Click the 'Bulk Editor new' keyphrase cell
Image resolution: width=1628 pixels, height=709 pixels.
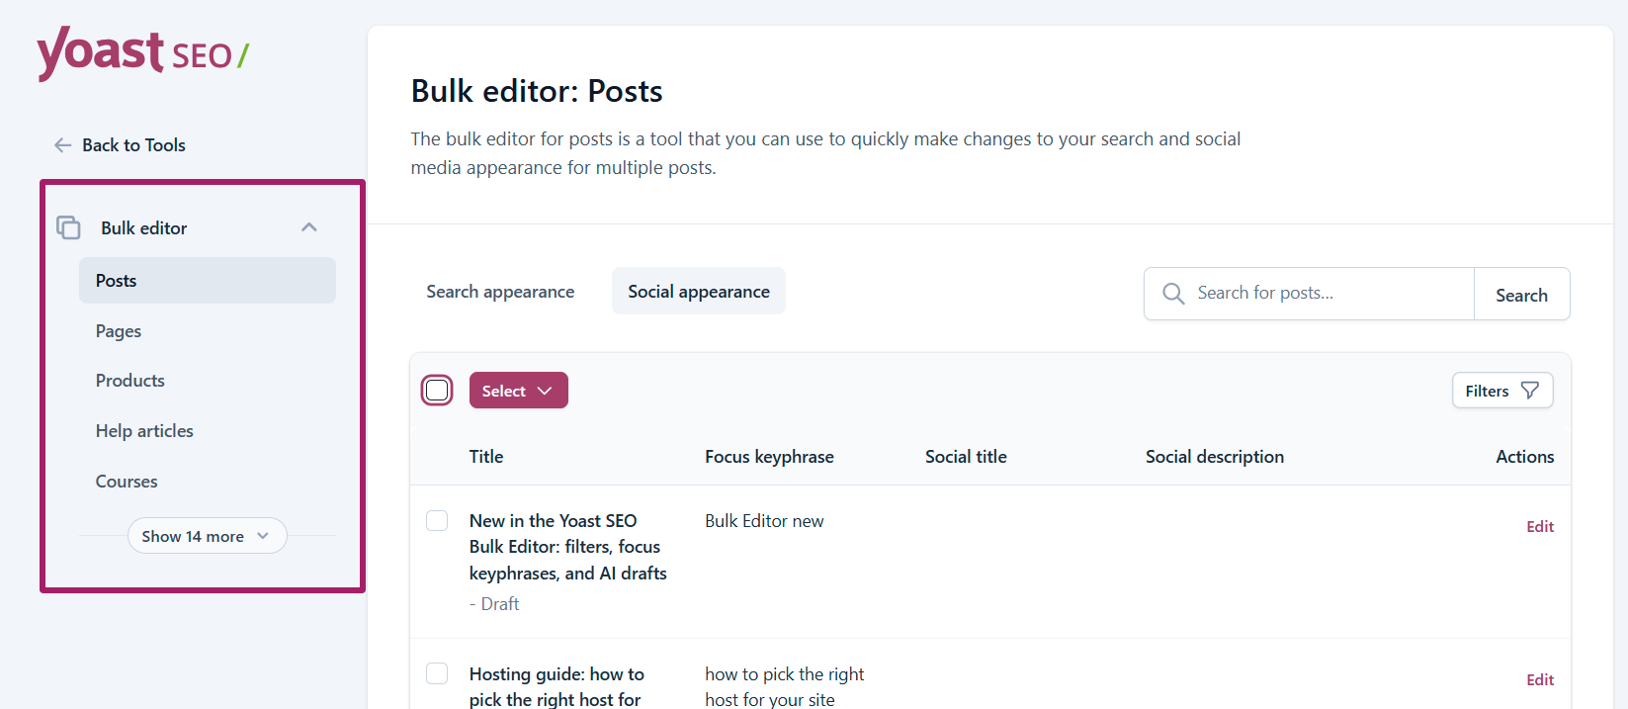coord(764,521)
